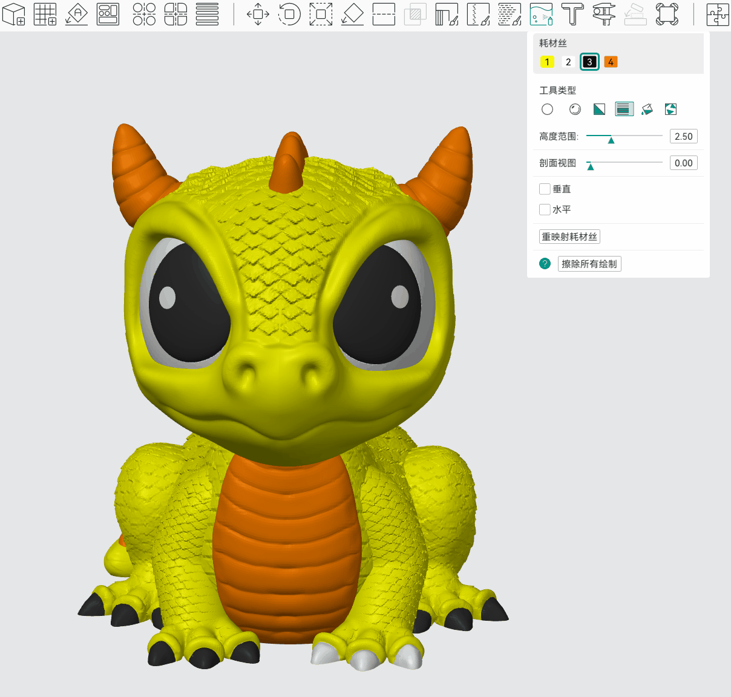Select the Rotate tool
Screen dimensions: 731x697
click(x=289, y=14)
